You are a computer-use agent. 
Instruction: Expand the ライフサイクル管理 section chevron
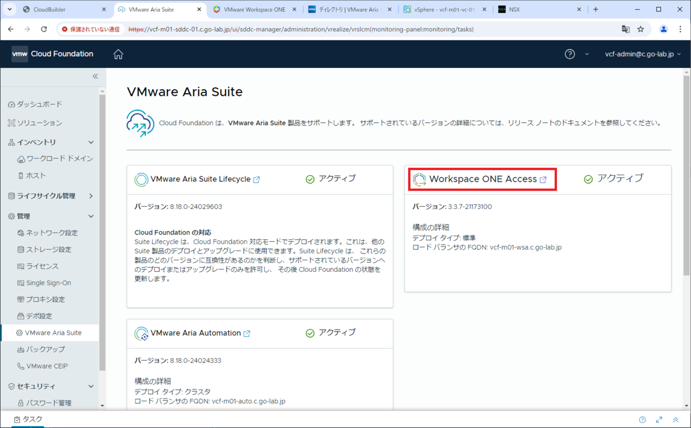tap(90, 196)
